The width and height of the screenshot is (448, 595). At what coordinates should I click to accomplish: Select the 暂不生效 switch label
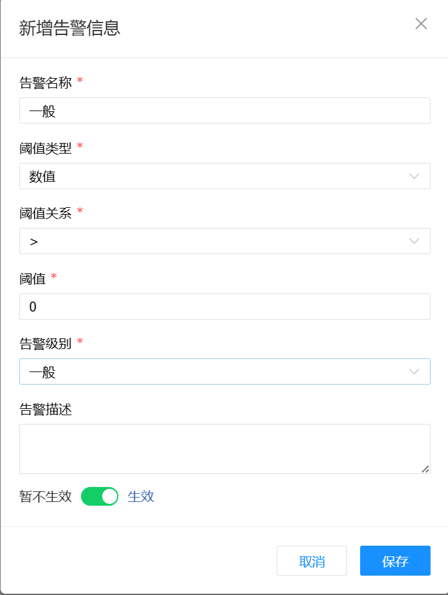coord(45,496)
